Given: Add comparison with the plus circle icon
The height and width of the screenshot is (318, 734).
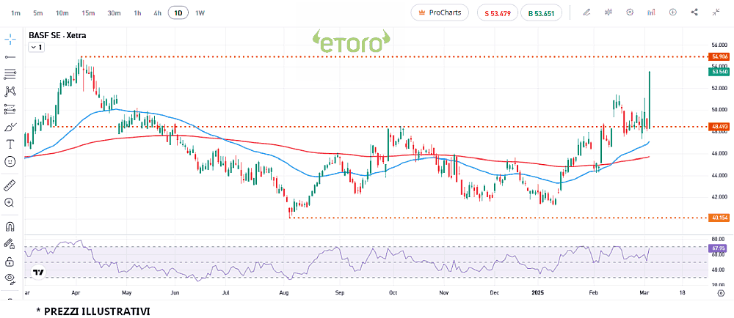Looking at the screenshot, I should (672, 12).
